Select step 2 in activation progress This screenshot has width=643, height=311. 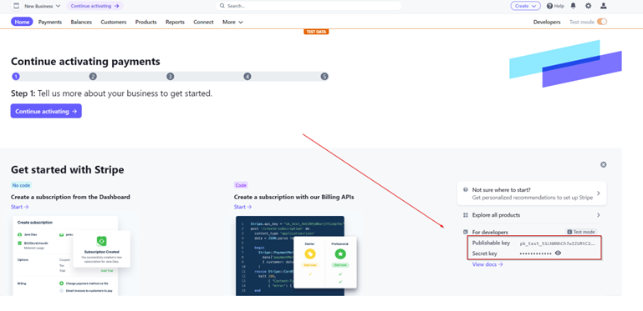tap(93, 77)
